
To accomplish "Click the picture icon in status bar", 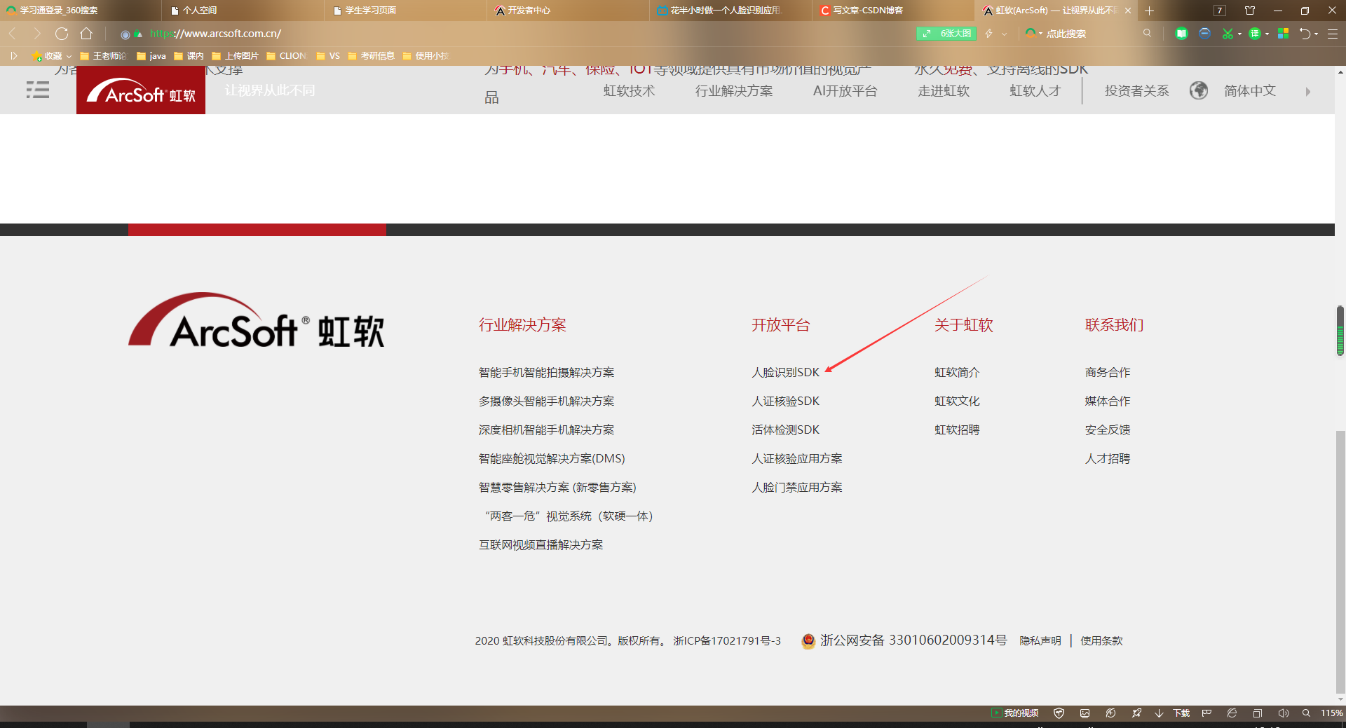I will point(1085,713).
